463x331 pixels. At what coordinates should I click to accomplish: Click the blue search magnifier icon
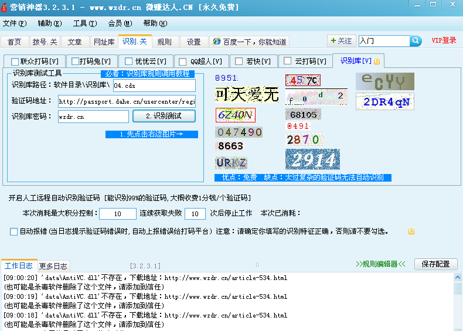pyautogui.click(x=416, y=41)
